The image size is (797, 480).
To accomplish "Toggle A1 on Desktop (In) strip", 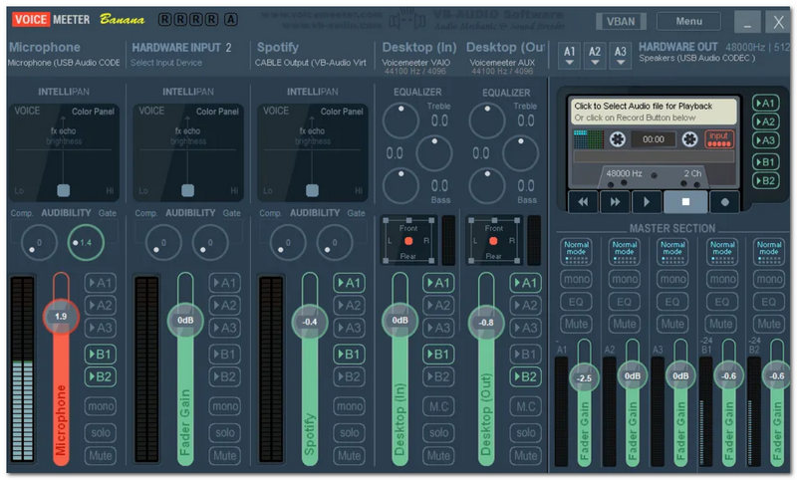I will click(438, 283).
